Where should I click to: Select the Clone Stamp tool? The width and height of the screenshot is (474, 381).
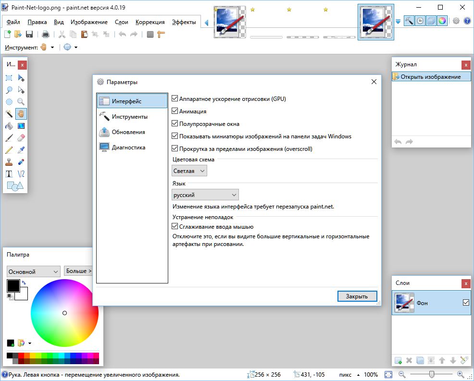pos(9,162)
